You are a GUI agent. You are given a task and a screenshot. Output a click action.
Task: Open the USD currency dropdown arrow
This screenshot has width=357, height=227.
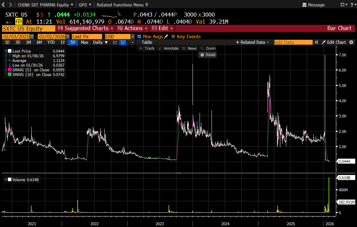(133, 37)
